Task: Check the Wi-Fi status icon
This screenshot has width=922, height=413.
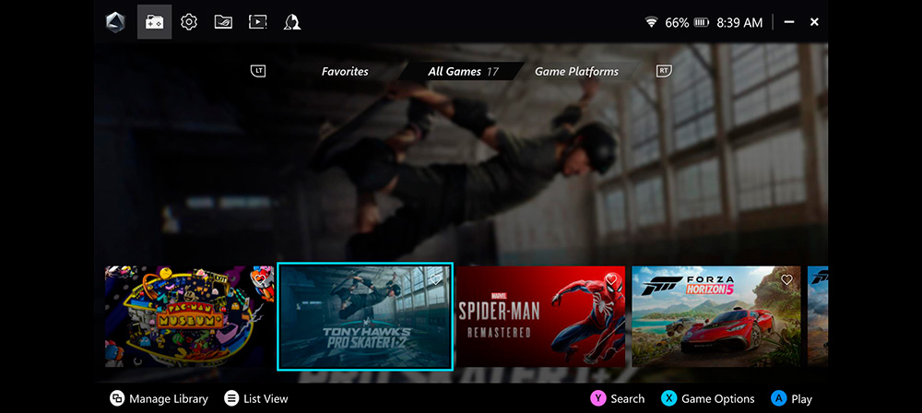Action: pyautogui.click(x=651, y=22)
